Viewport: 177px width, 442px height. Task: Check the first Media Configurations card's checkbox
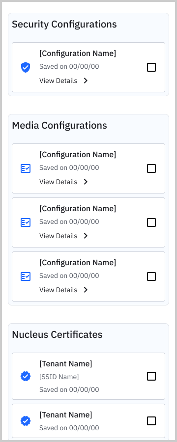[x=151, y=168]
